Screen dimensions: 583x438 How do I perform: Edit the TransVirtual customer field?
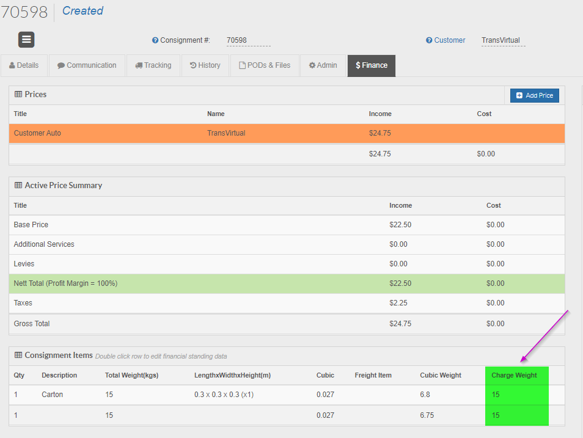503,40
